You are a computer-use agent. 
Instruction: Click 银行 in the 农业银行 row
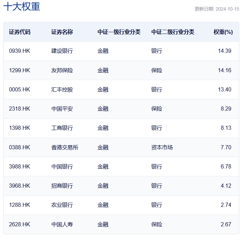pyautogui.click(x=157, y=205)
